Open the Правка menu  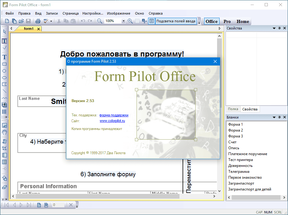(25, 13)
